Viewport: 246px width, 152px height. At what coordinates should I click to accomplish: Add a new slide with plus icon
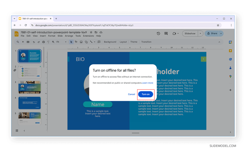pyautogui.click(x=23, y=42)
